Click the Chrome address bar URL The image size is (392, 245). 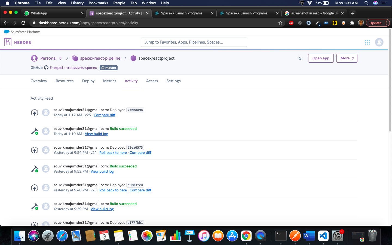tap(88, 23)
